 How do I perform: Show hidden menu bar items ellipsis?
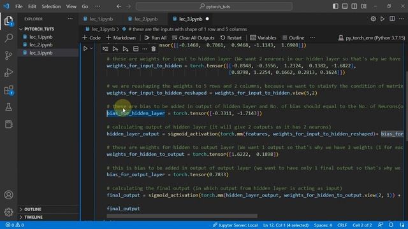click(x=98, y=6)
